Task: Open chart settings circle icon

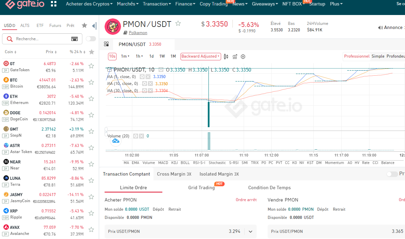Action: click(243, 57)
